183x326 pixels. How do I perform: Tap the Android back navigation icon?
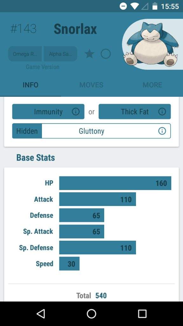pos(41,314)
